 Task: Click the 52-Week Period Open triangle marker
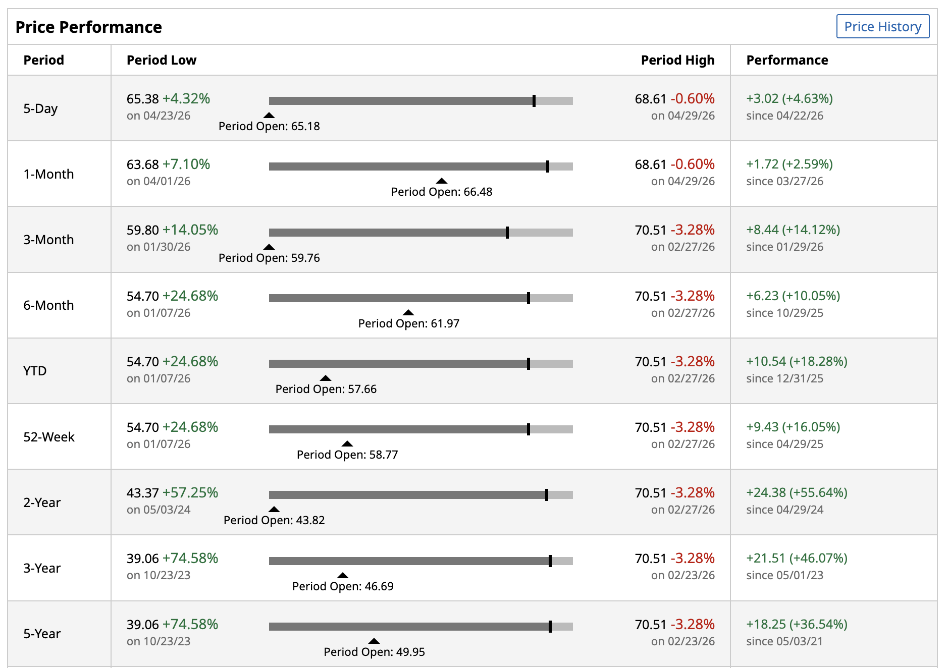coord(347,444)
